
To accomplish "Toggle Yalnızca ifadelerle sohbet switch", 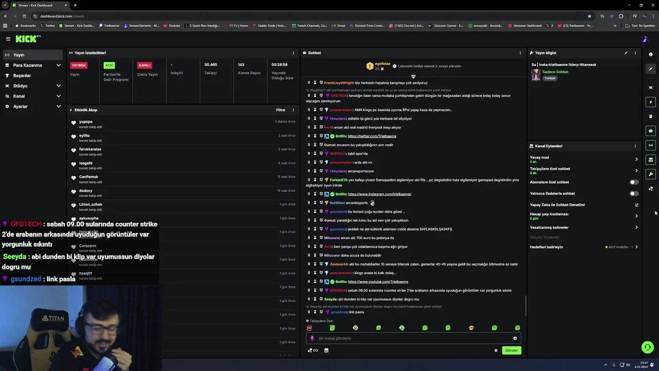I will [x=634, y=193].
